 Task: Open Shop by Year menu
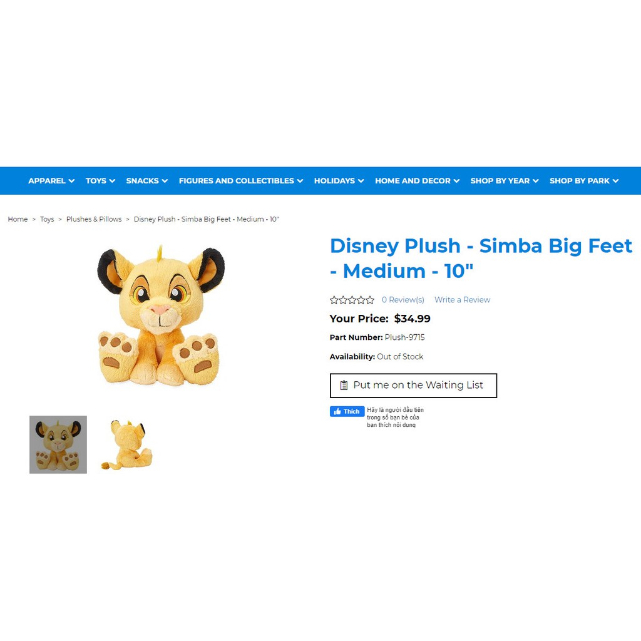coord(505,181)
